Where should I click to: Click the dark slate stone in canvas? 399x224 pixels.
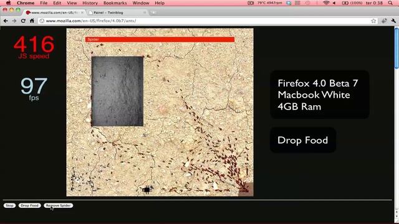click(x=117, y=91)
